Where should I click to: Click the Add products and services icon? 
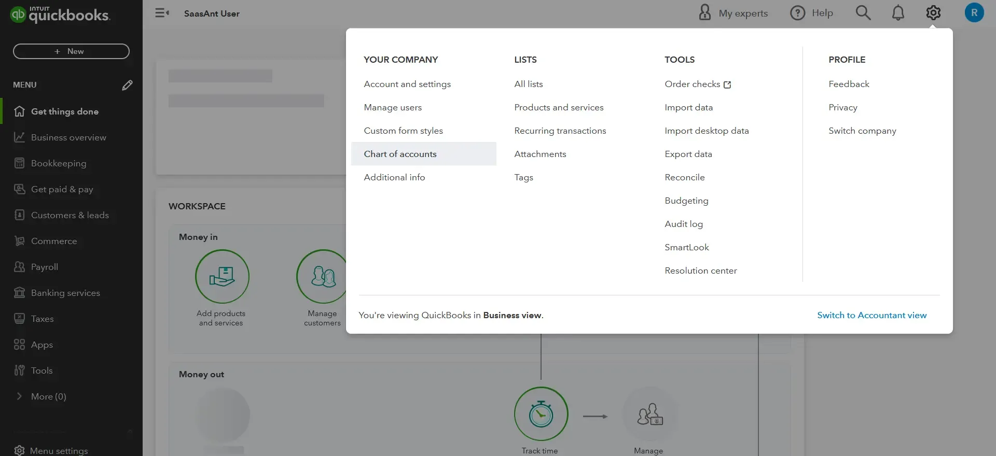tap(222, 276)
